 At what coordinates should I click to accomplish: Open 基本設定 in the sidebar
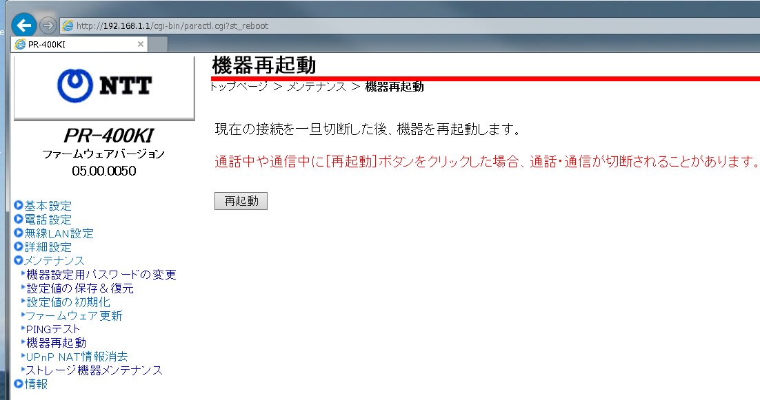[48, 206]
